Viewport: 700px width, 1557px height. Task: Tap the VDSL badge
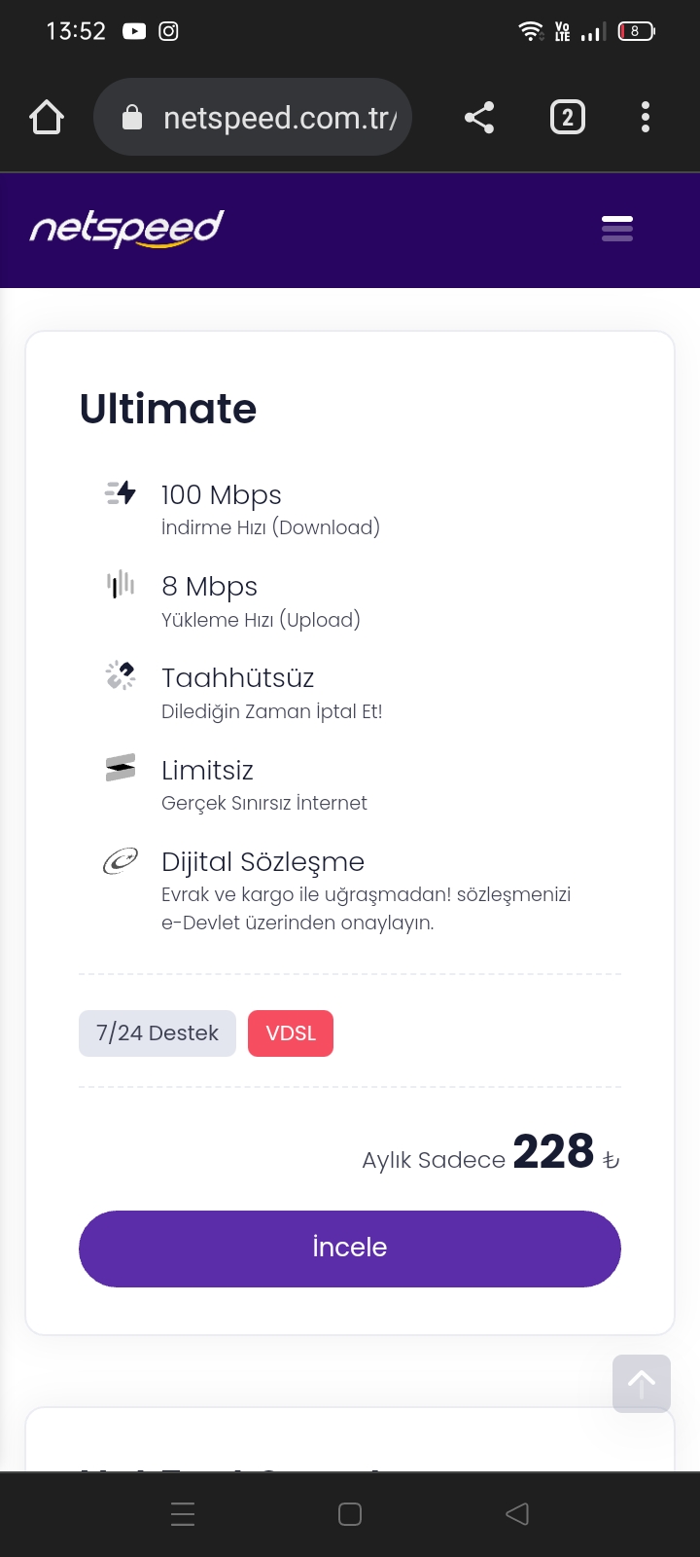(291, 1032)
